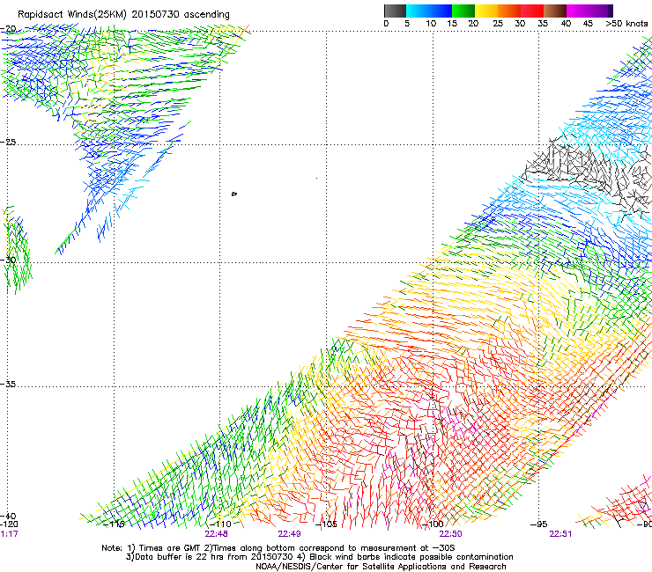Click the small island outline near -109 longitude
Image resolution: width=652 pixels, height=572 pixels.
(x=234, y=194)
